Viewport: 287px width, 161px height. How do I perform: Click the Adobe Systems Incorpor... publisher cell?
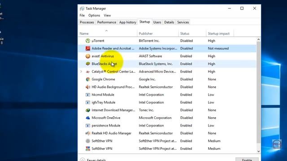[158, 48]
